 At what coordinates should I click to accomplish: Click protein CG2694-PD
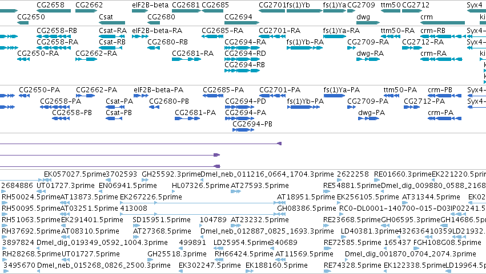(240, 107)
